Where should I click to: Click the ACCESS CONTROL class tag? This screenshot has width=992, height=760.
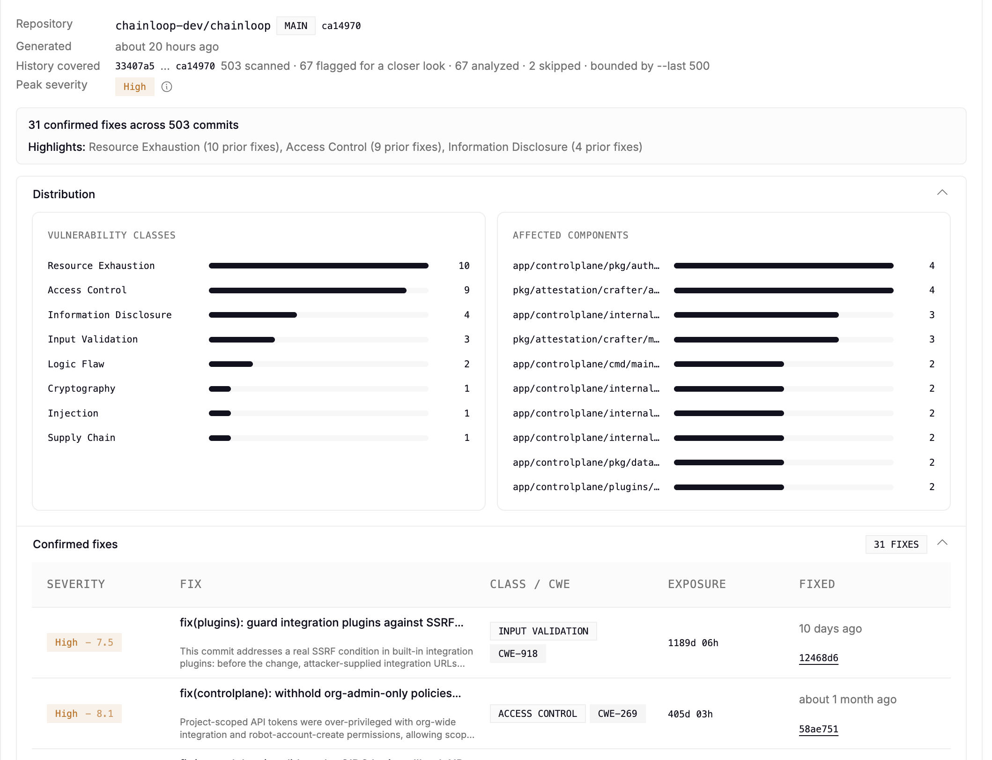538,714
